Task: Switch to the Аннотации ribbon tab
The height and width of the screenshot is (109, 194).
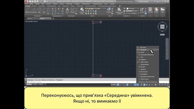Action: (42, 6)
